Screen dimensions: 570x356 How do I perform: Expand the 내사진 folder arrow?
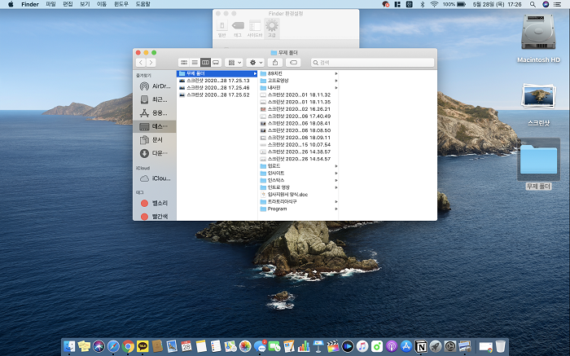point(335,88)
